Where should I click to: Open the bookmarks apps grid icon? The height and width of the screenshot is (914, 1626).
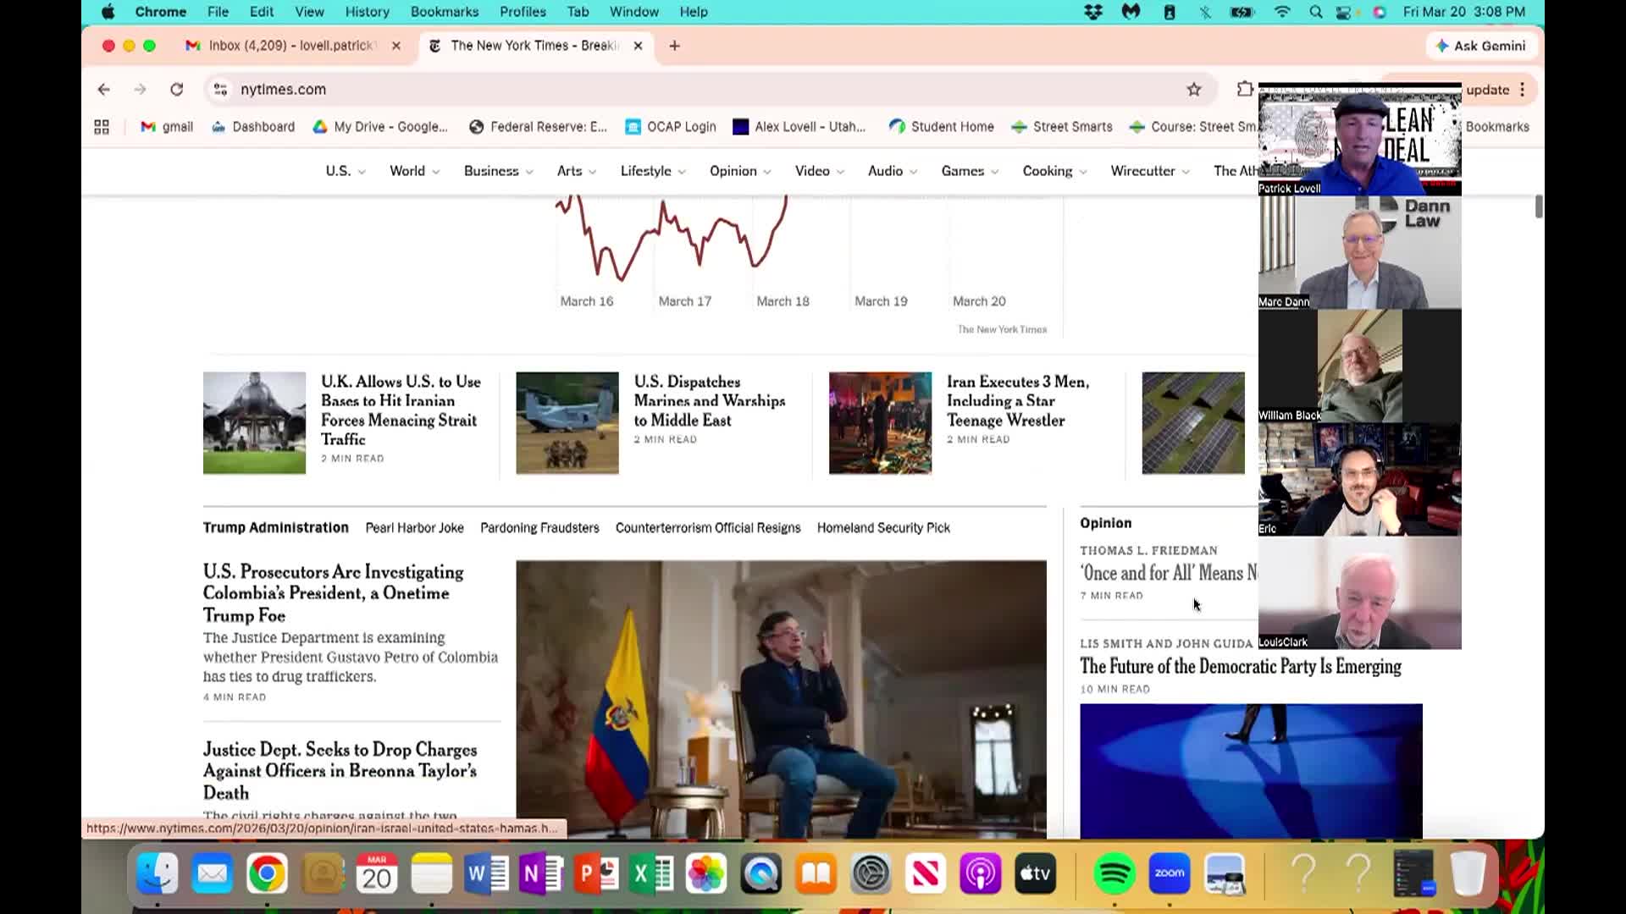tap(102, 127)
